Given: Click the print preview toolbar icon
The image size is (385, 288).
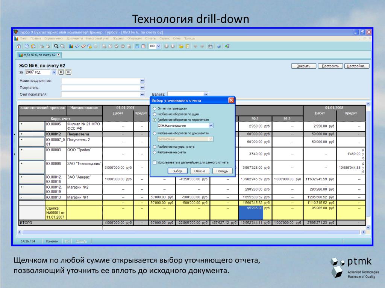Looking at the screenshot, I should click(x=41, y=46).
